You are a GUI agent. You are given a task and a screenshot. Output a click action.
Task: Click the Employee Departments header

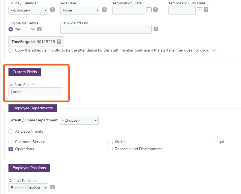tap(33, 108)
